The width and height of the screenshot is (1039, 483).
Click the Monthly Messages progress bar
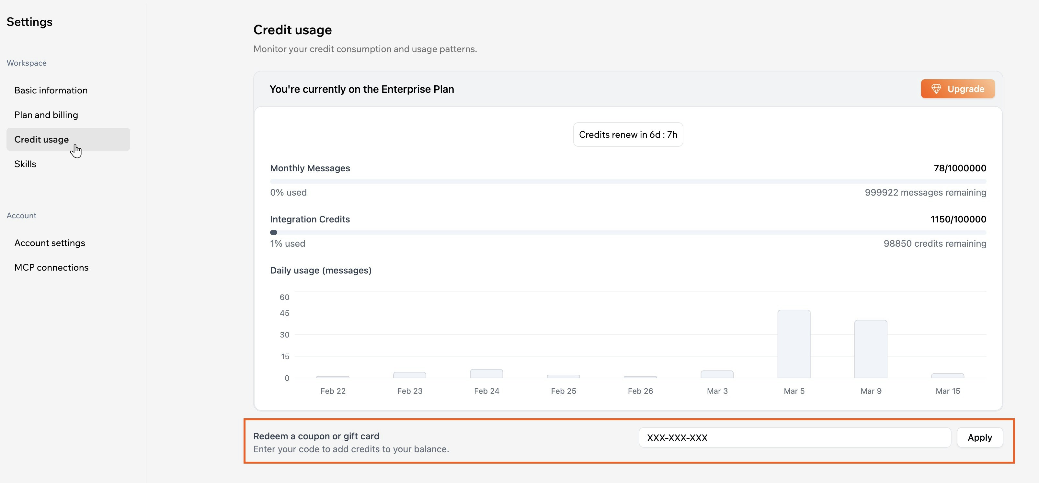[x=628, y=181]
